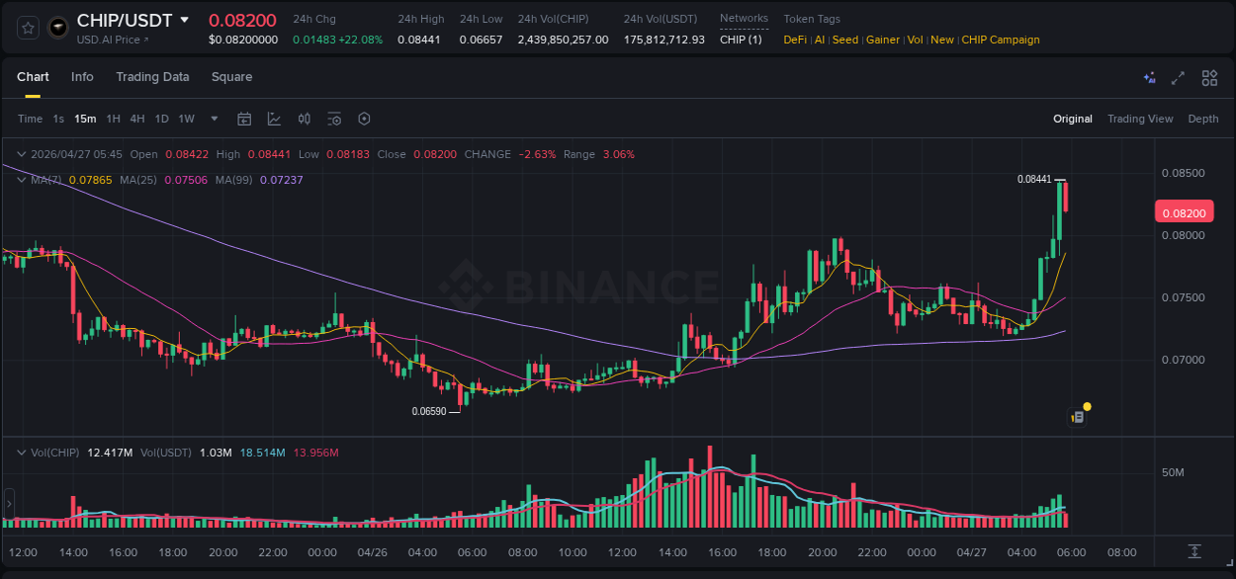1236x579 pixels.
Task: Switch to the Time line chart view
Action: tap(30, 119)
